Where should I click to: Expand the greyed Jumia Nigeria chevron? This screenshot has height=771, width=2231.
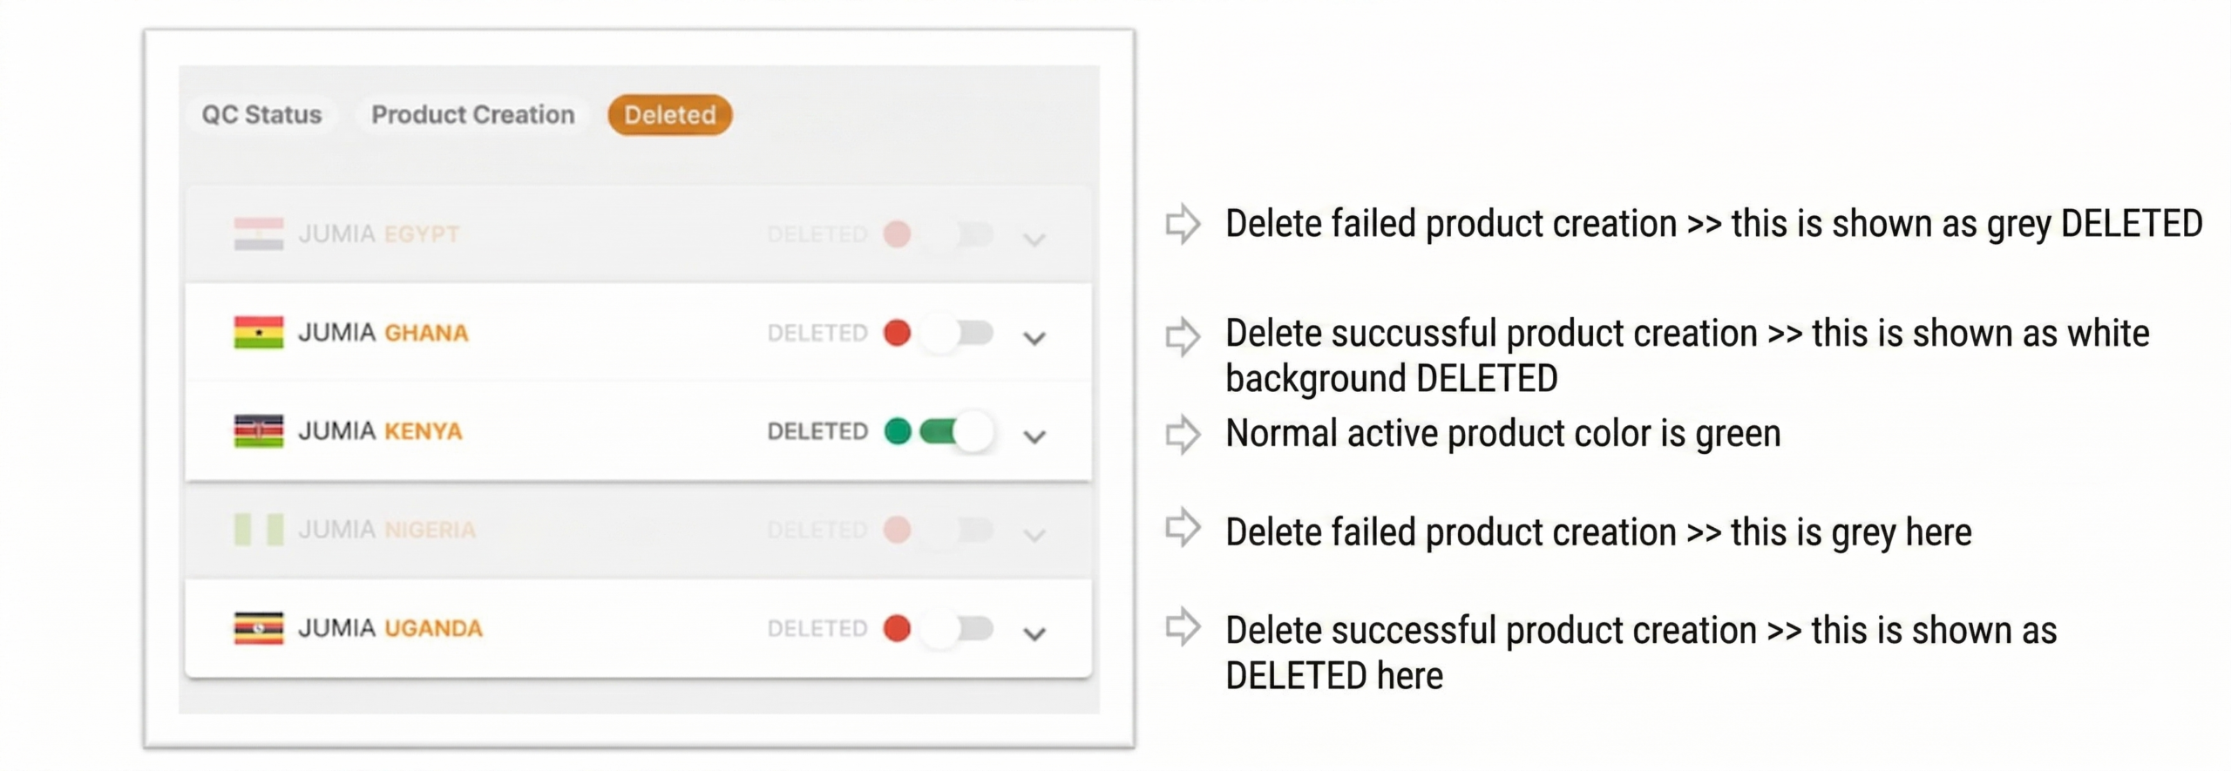click(x=1034, y=535)
